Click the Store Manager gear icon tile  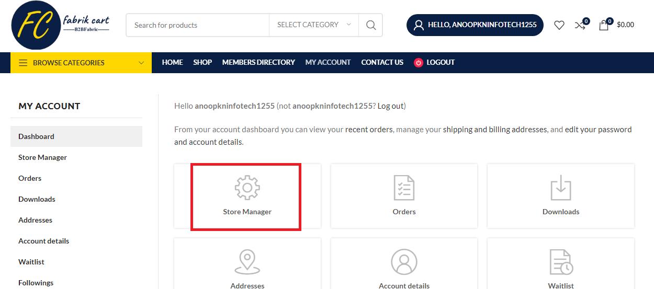[247, 196]
